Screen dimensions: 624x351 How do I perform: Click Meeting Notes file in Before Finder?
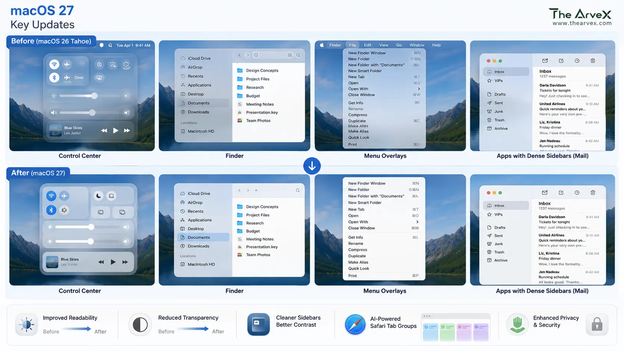[x=256, y=104]
